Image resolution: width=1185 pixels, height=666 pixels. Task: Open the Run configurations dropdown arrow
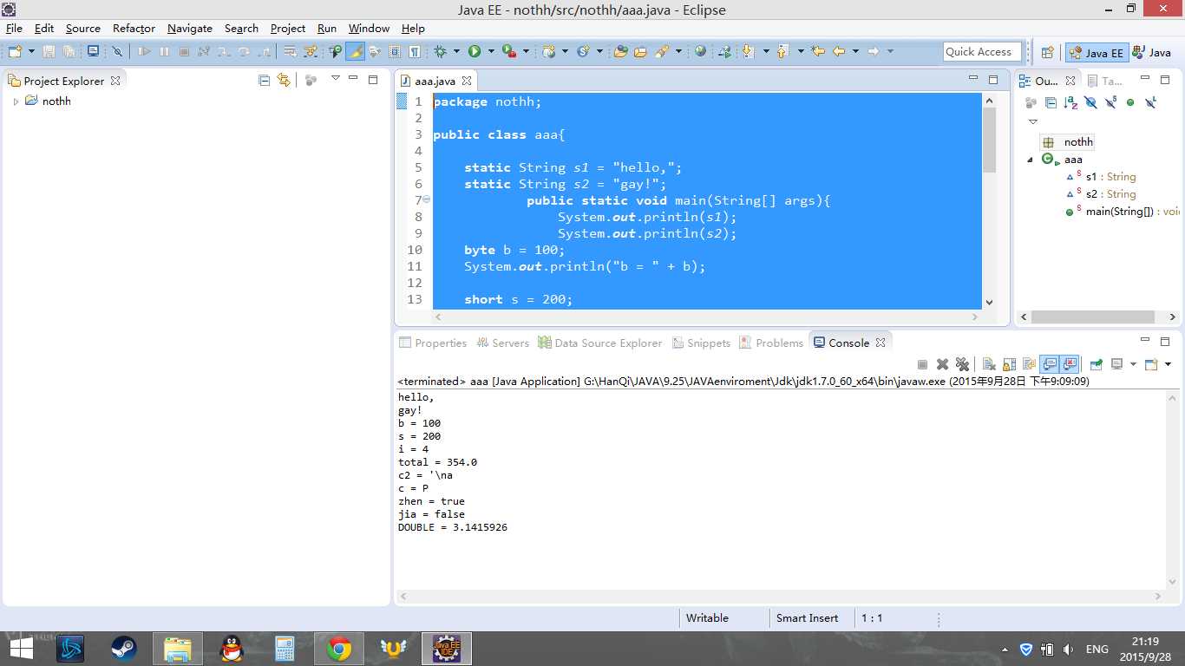[491, 52]
